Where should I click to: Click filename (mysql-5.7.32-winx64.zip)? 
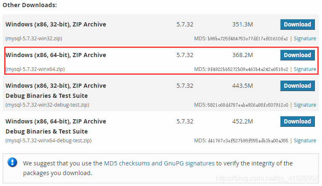tap(35, 69)
